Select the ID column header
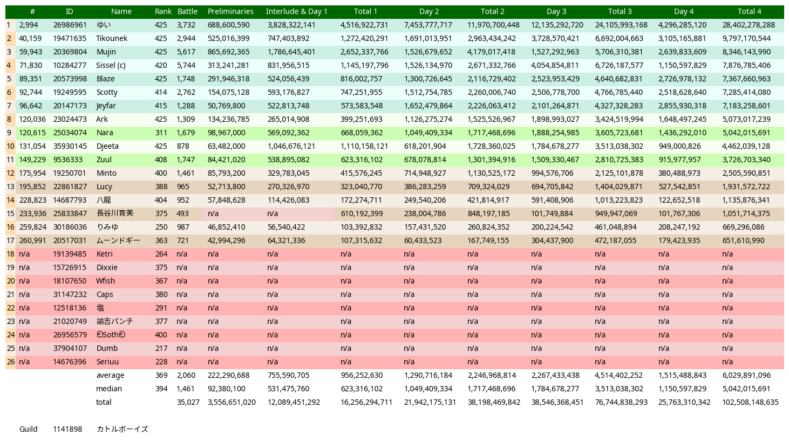The image size is (789, 442). pyautogui.click(x=70, y=11)
